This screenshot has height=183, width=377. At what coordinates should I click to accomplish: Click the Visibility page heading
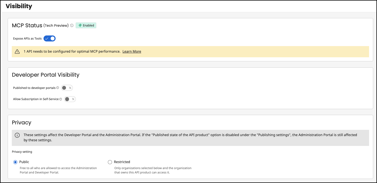19,6
